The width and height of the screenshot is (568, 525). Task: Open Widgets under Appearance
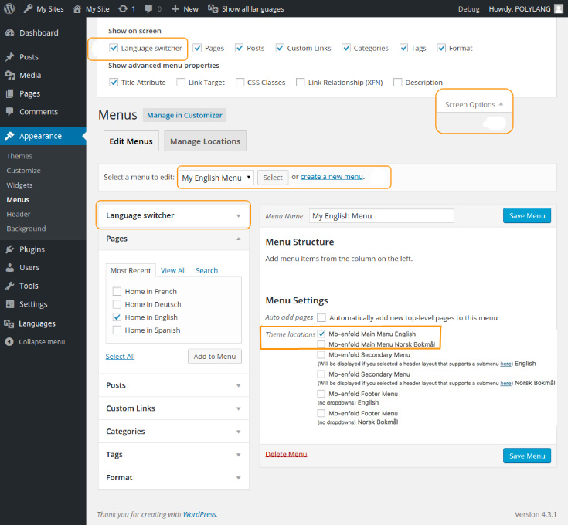[x=19, y=185]
